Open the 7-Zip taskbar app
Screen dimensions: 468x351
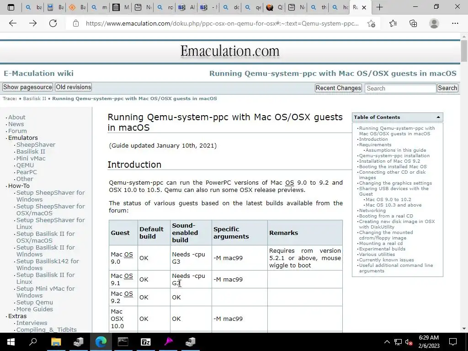tap(146, 342)
